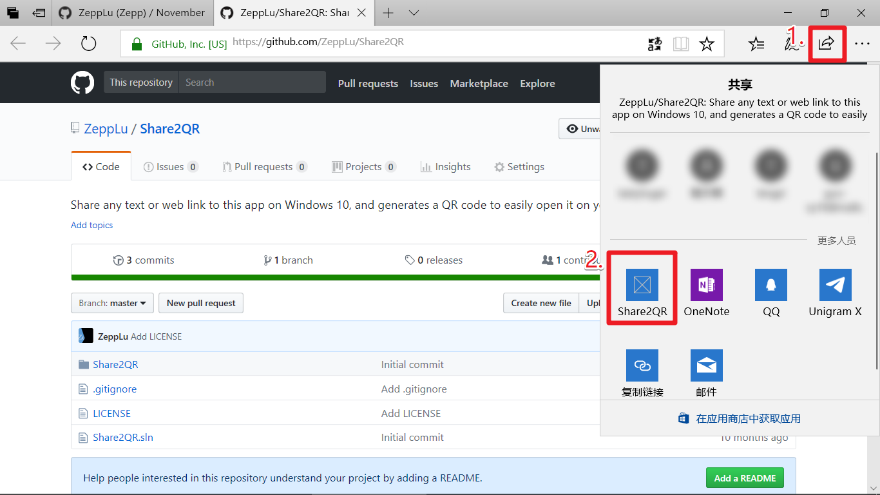The width and height of the screenshot is (880, 495).
Task: Open the Branch: master dropdown
Action: click(112, 303)
